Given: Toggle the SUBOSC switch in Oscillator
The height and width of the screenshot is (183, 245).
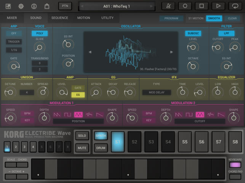Looking at the screenshot, I should pos(193,33).
